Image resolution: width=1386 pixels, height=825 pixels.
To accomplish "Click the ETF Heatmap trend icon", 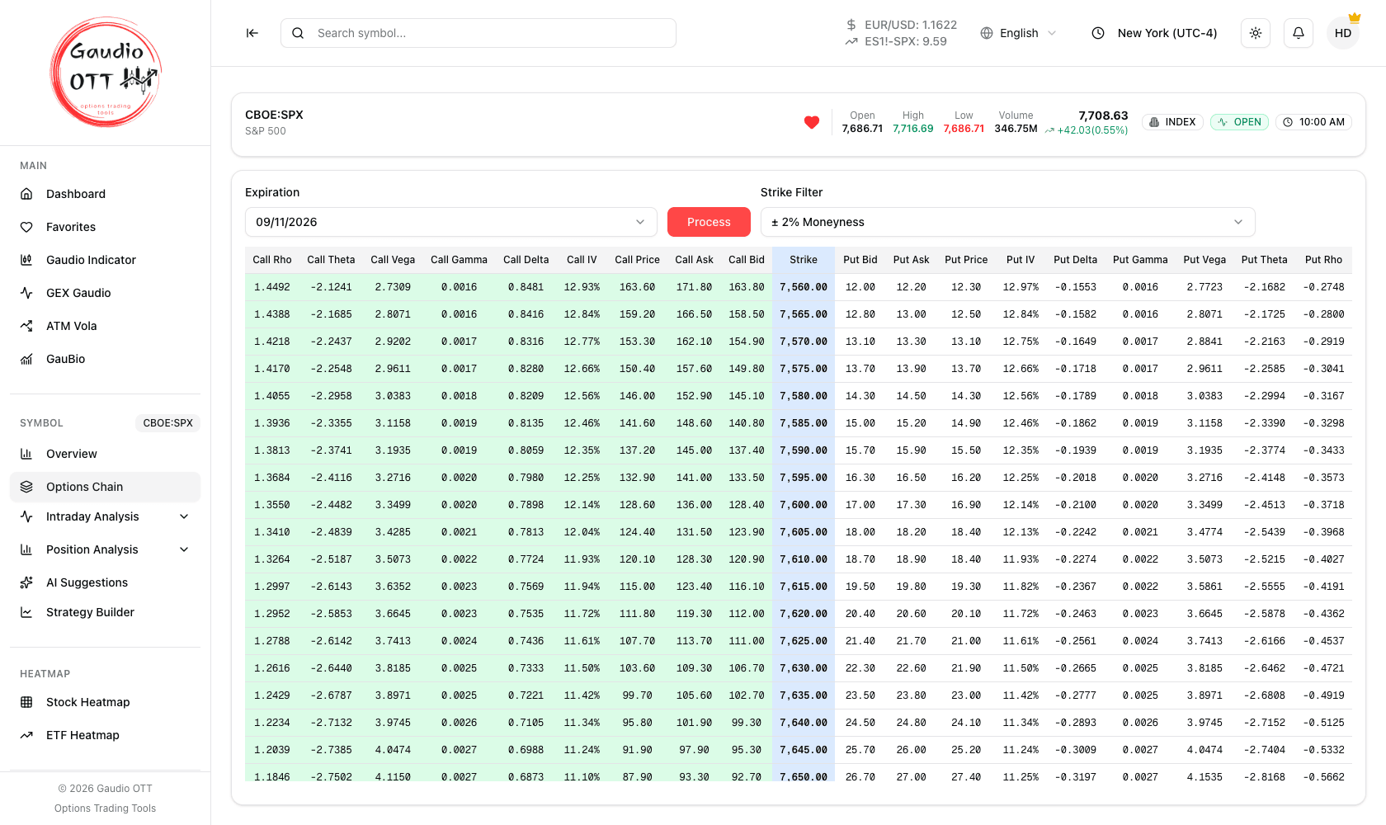I will pos(26,735).
